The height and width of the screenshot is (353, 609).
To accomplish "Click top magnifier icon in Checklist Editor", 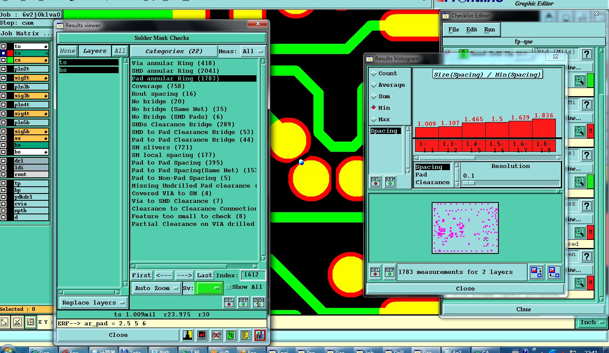I will click(x=580, y=80).
